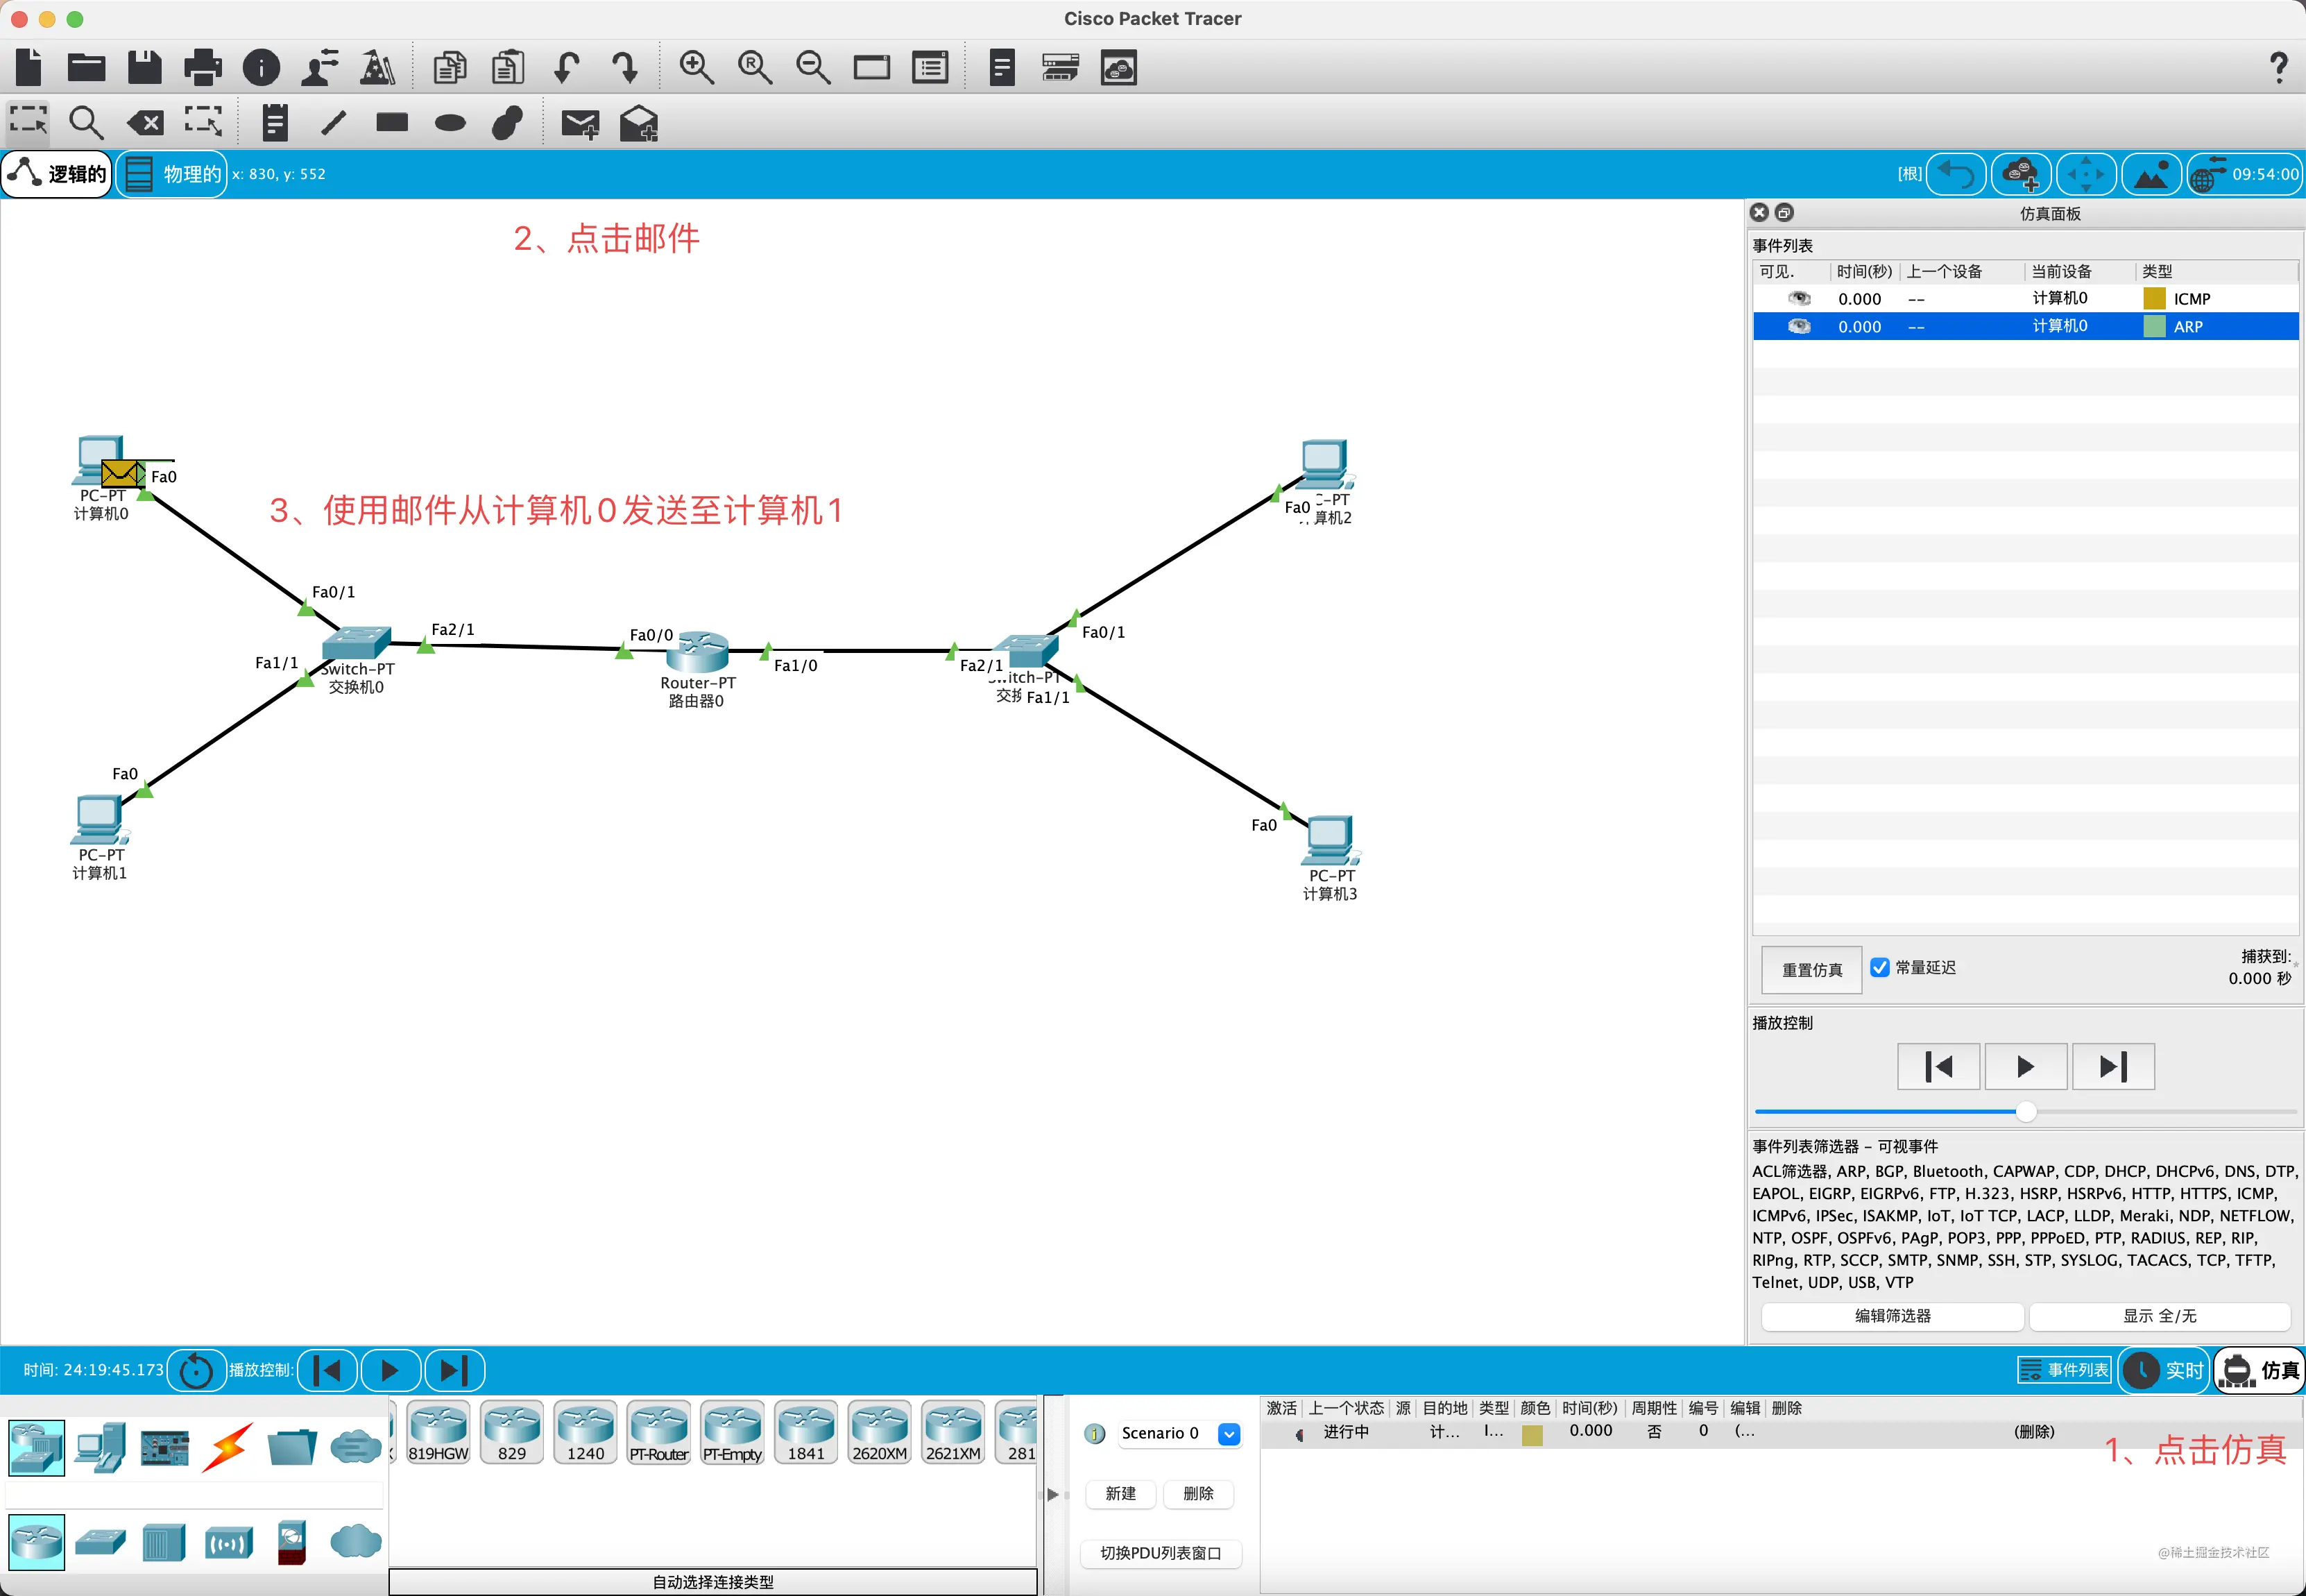Image resolution: width=2306 pixels, height=1596 pixels.
Task: Click the Power Cycle Devices icon
Action: (x=196, y=1370)
